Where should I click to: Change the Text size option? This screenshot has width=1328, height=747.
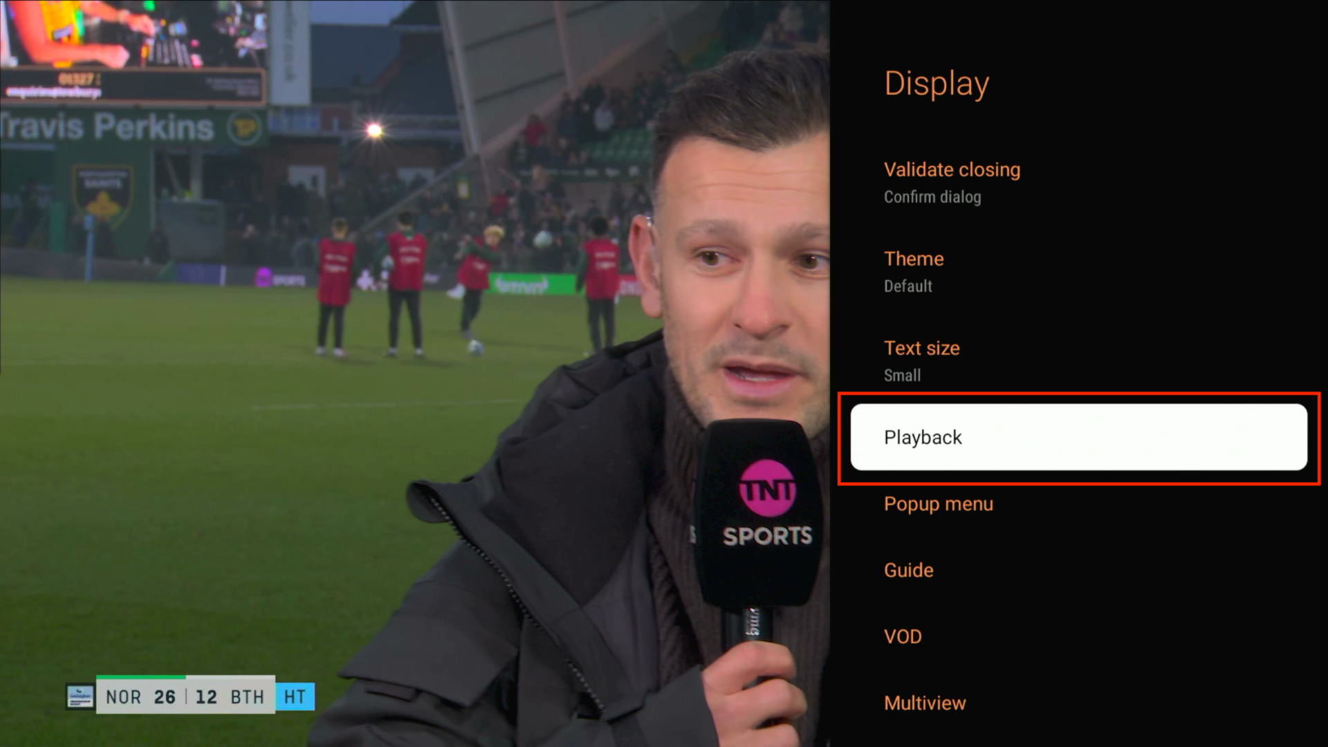[x=921, y=348]
